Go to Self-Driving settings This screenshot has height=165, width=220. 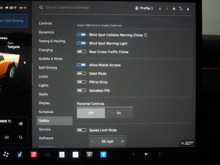48,67
